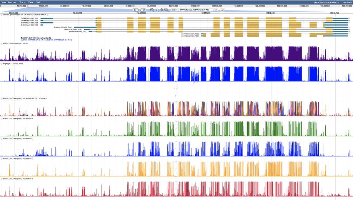The height and width of the screenshot is (200, 353).
Task: Pan right with the right arrow button
Action: click(x=143, y=10)
